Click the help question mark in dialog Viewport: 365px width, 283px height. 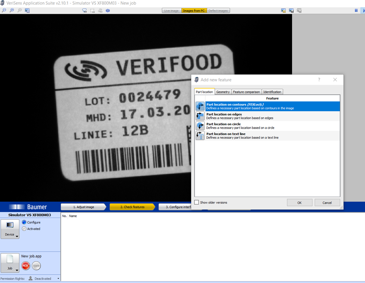click(319, 80)
